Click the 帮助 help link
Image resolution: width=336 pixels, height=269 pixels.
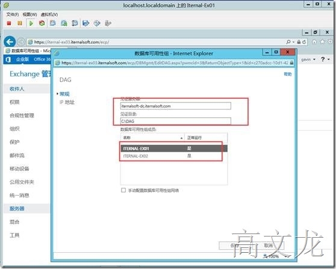click(x=288, y=74)
